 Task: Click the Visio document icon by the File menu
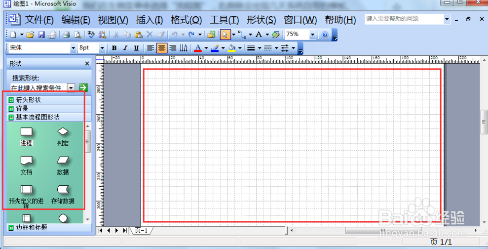click(14, 19)
